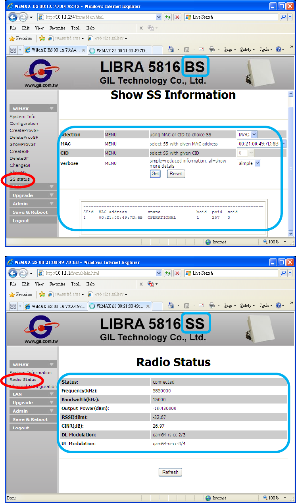The height and width of the screenshot is (503, 296).
Task: Open address bar dropdown in BS window
Action: point(159,17)
